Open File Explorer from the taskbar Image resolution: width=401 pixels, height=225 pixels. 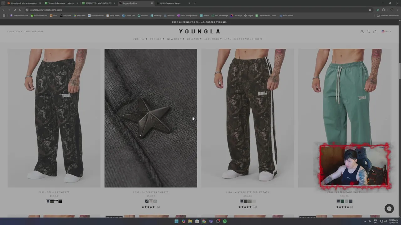tap(190, 221)
